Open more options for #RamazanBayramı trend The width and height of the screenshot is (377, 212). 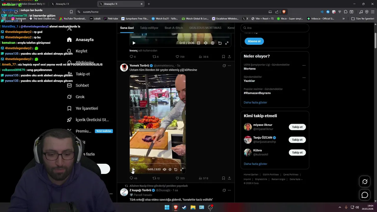(304, 90)
